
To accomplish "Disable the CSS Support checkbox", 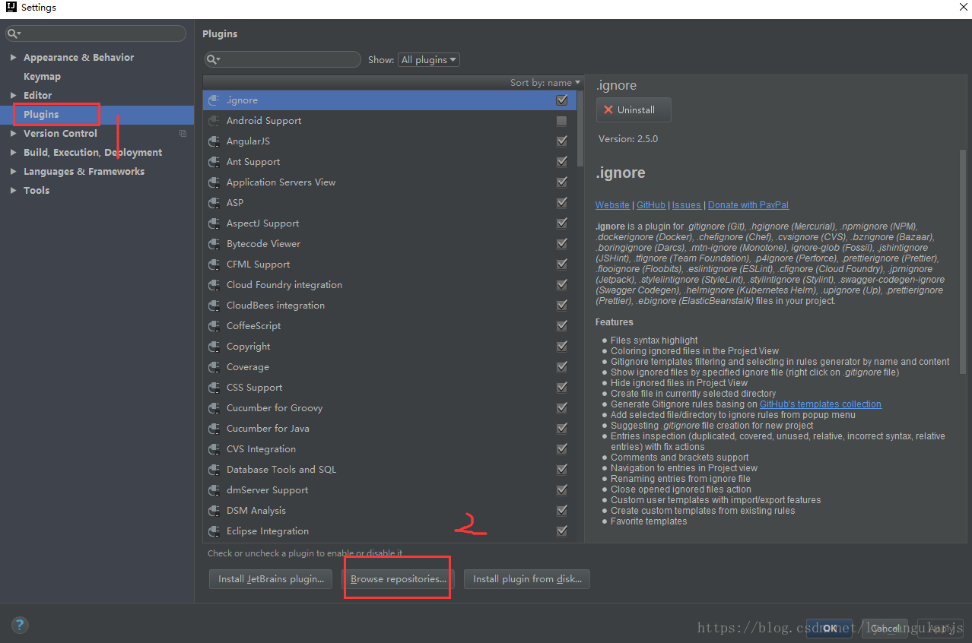I will point(562,388).
